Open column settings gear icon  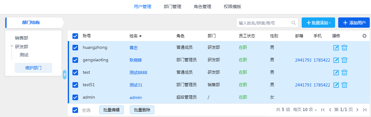click(x=364, y=36)
